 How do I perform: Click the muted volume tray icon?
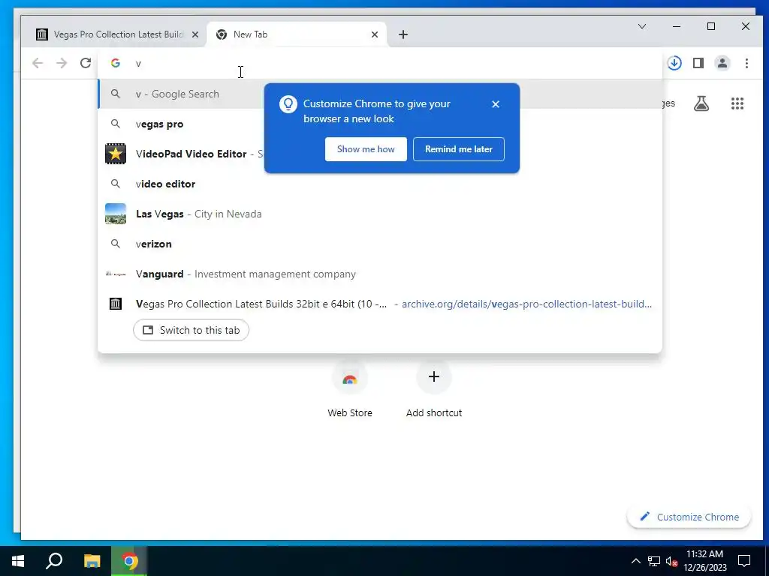click(x=671, y=561)
